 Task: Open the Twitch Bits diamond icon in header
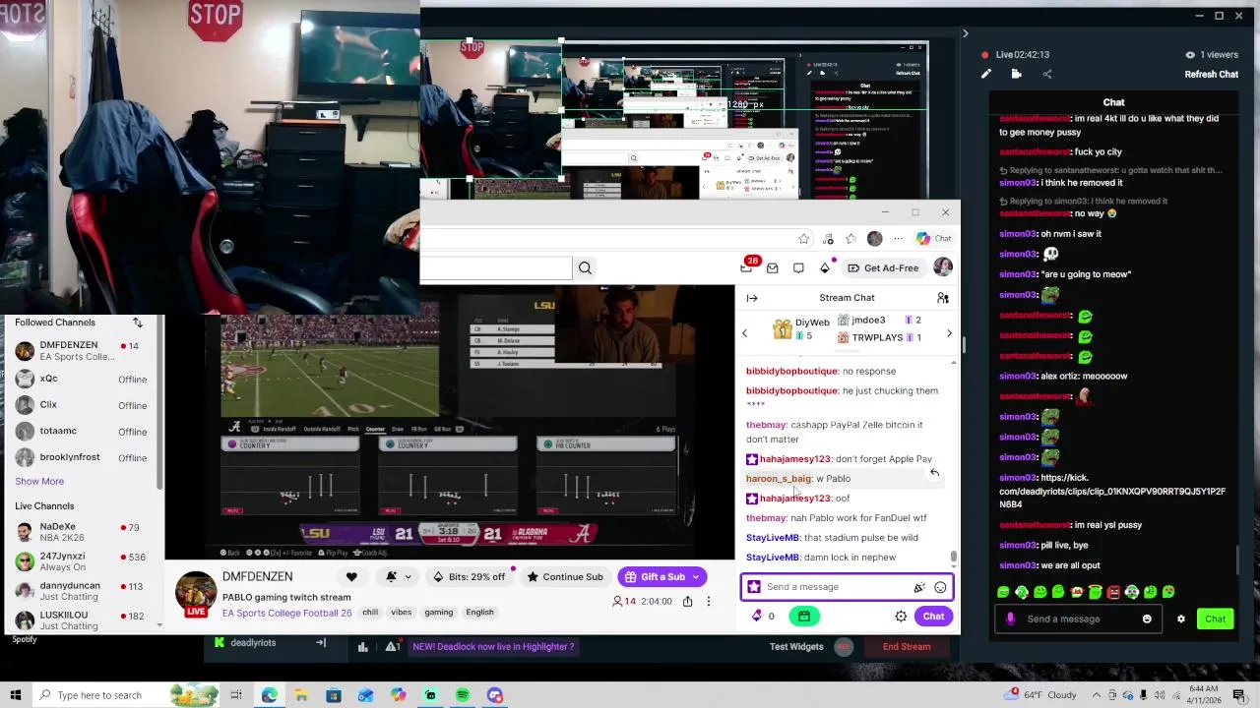click(x=825, y=267)
